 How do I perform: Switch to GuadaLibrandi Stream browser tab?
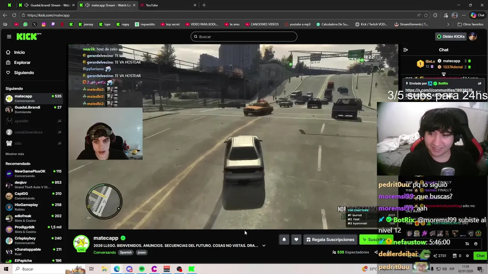(47, 5)
